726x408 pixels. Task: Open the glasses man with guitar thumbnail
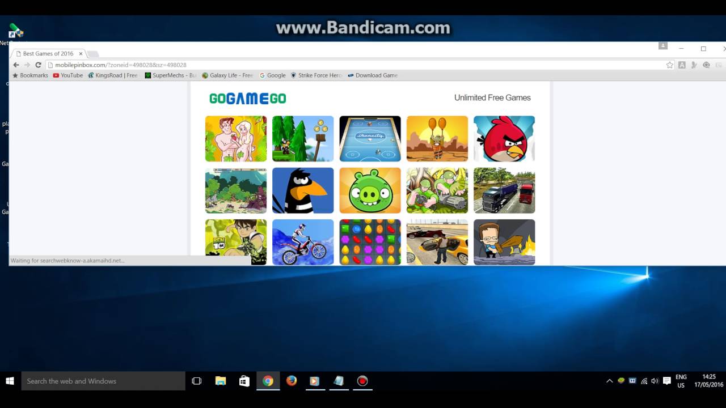point(504,242)
